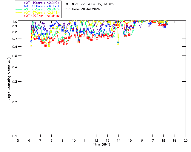This screenshot has width=191, height=152.
Task: Click the 1.0 tick label on y-axis
Action: 15,22
